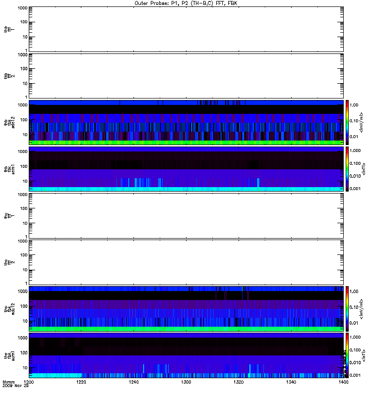
Task: Click the 'thc fff 1' y-axis label
Action: tap(9, 216)
